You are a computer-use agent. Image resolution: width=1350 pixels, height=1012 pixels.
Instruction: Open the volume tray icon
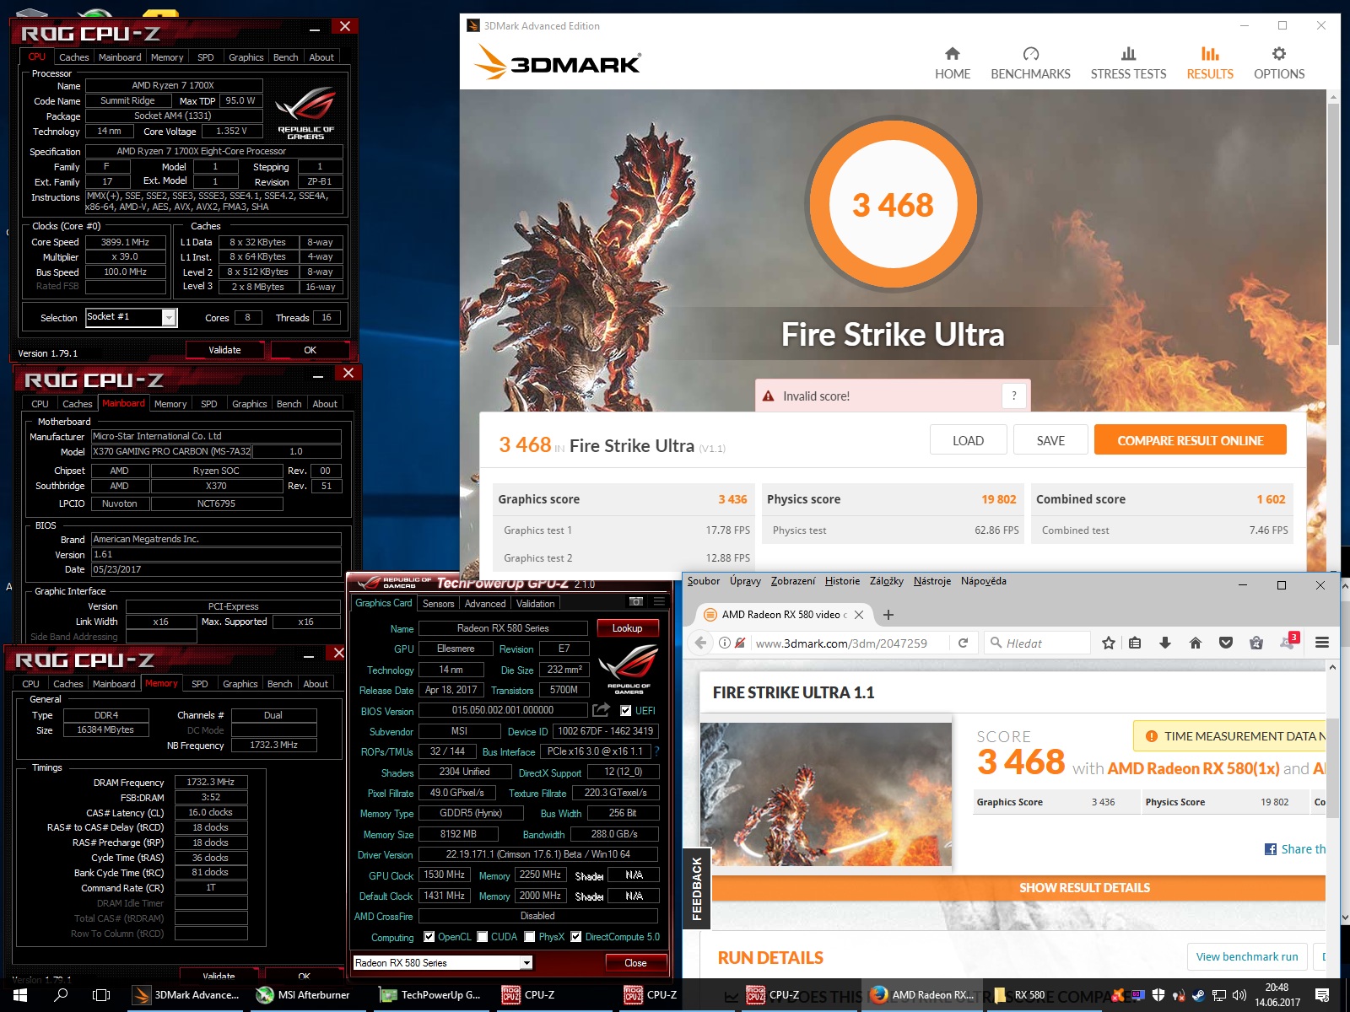1239,995
